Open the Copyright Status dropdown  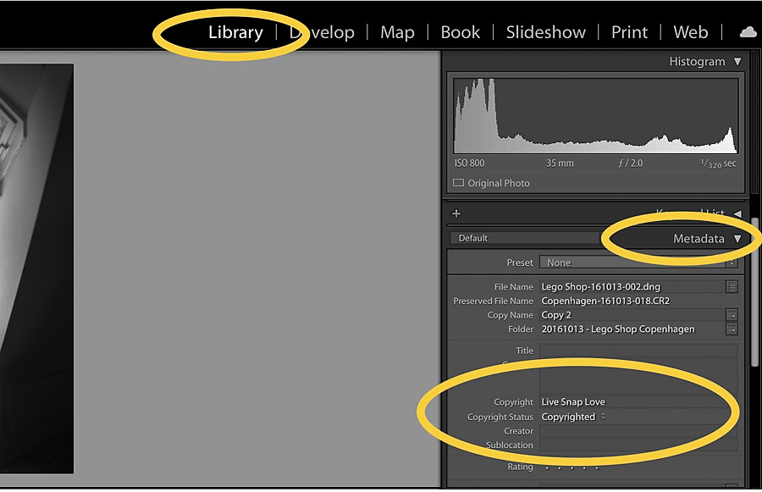point(573,417)
